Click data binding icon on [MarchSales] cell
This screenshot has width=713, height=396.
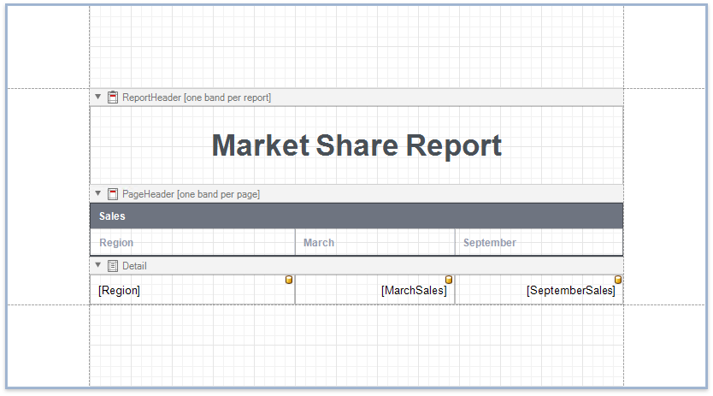449,280
